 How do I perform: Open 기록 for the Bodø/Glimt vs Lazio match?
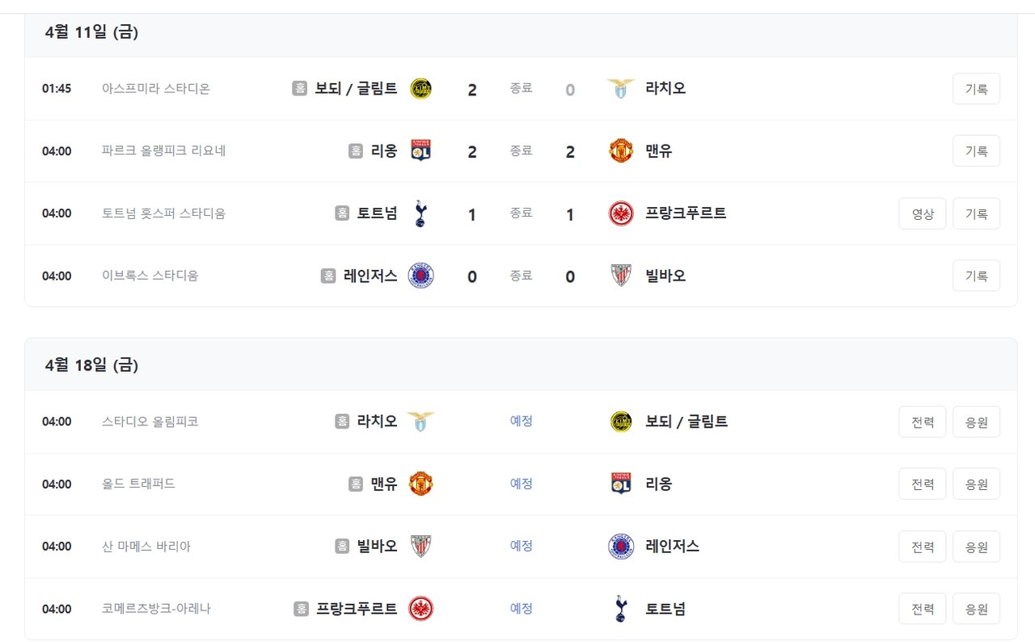click(x=976, y=89)
